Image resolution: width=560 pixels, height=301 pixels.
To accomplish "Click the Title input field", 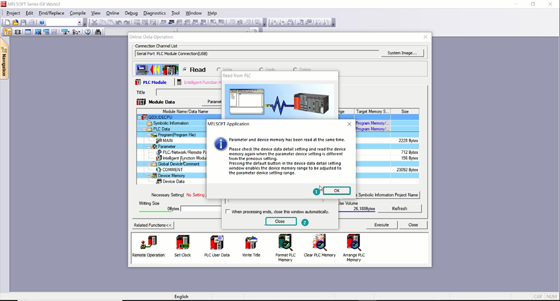I will 189,92.
